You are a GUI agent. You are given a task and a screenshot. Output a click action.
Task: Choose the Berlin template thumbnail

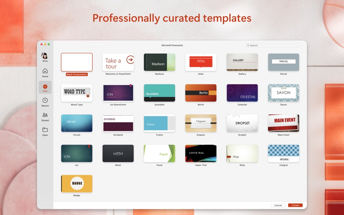click(201, 93)
